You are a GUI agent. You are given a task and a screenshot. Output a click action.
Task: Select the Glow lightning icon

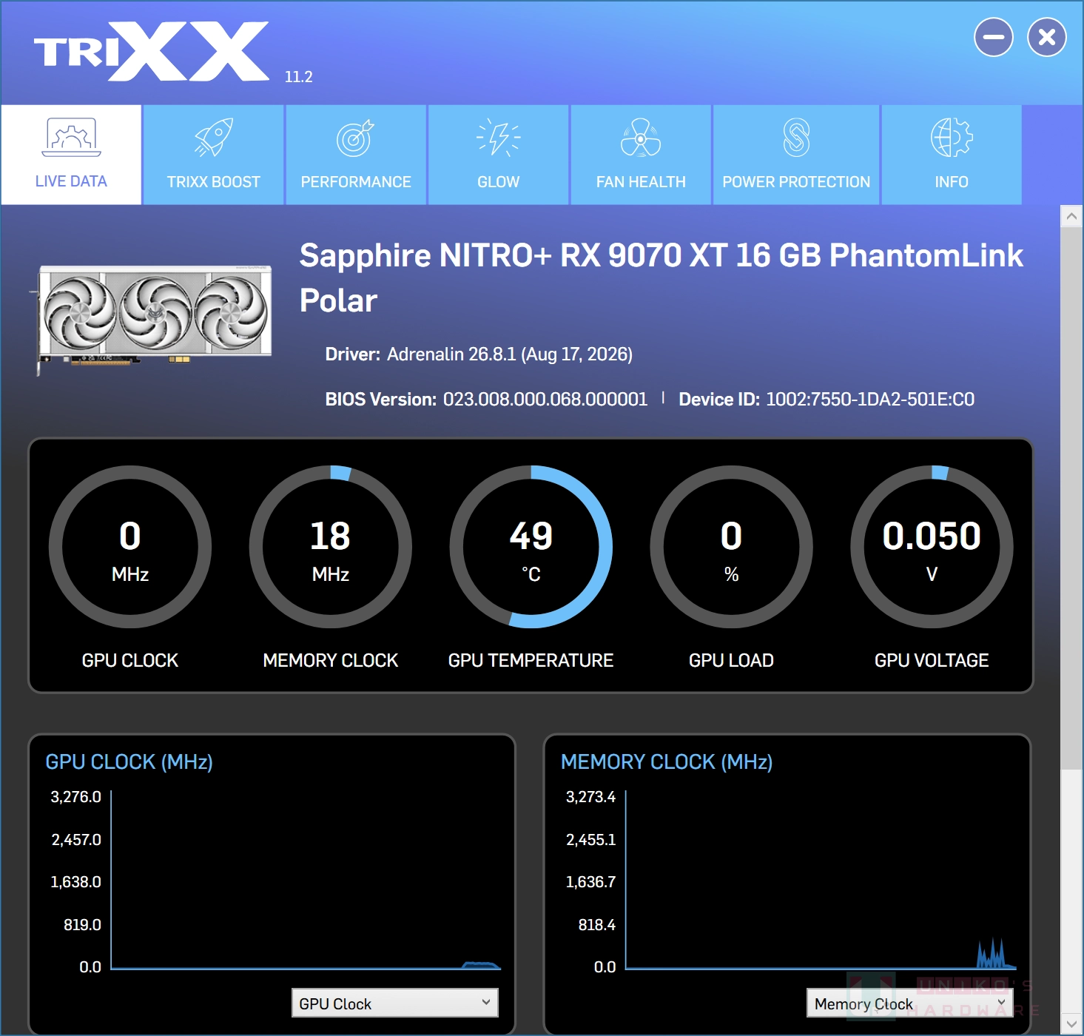[498, 138]
